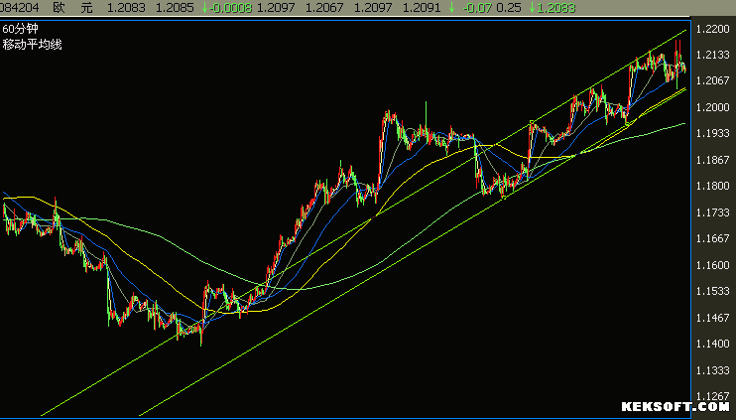
Task: Click the 1.1333 price axis label
Action: tap(712, 370)
